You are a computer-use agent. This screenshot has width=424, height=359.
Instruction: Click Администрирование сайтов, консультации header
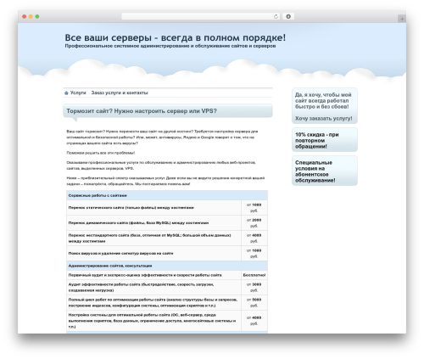(x=167, y=266)
